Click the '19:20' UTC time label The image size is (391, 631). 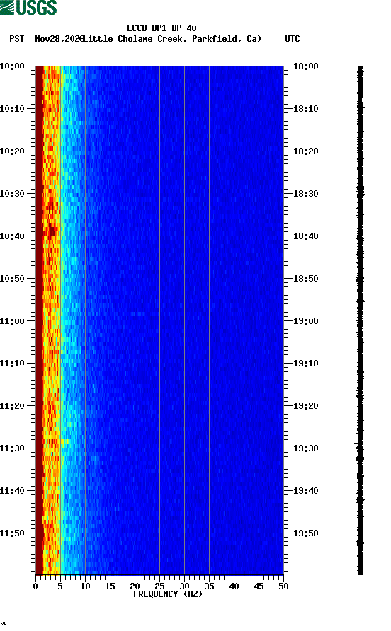pos(305,406)
